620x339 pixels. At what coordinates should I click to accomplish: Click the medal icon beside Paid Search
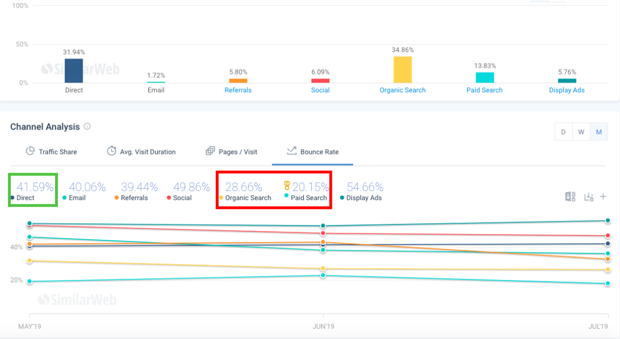(x=287, y=186)
